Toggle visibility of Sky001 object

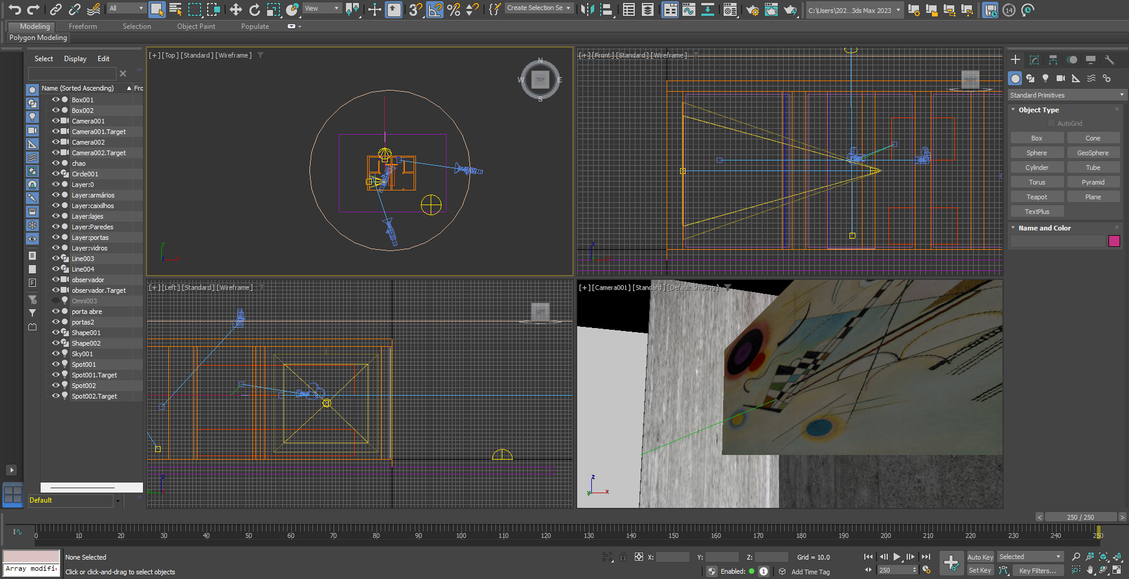(56, 354)
